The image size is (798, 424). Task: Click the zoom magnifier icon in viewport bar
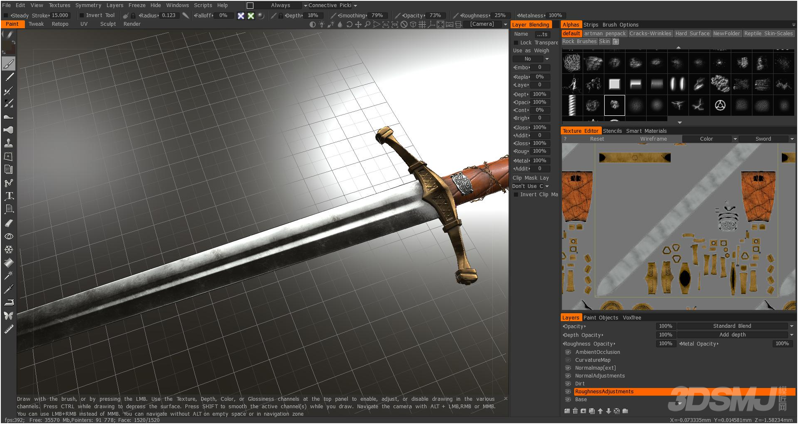coord(367,24)
